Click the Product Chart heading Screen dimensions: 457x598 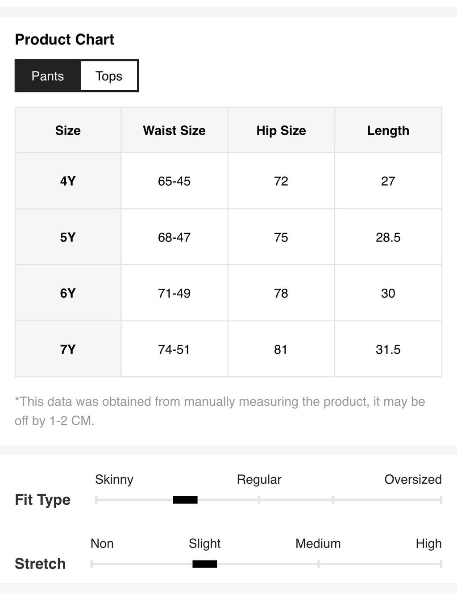(x=65, y=39)
